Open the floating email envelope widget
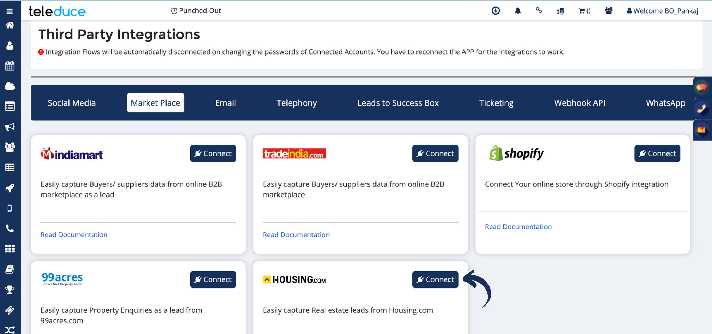The height and width of the screenshot is (334, 712). tap(702, 130)
